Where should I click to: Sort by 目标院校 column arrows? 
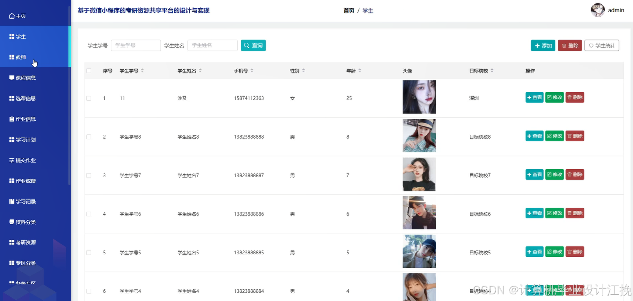(492, 71)
